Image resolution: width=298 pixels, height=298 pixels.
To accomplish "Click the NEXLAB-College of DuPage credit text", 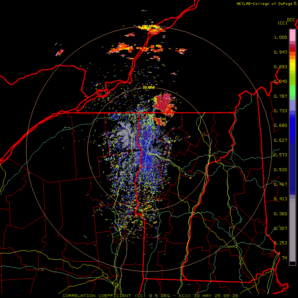I will coord(264,4).
